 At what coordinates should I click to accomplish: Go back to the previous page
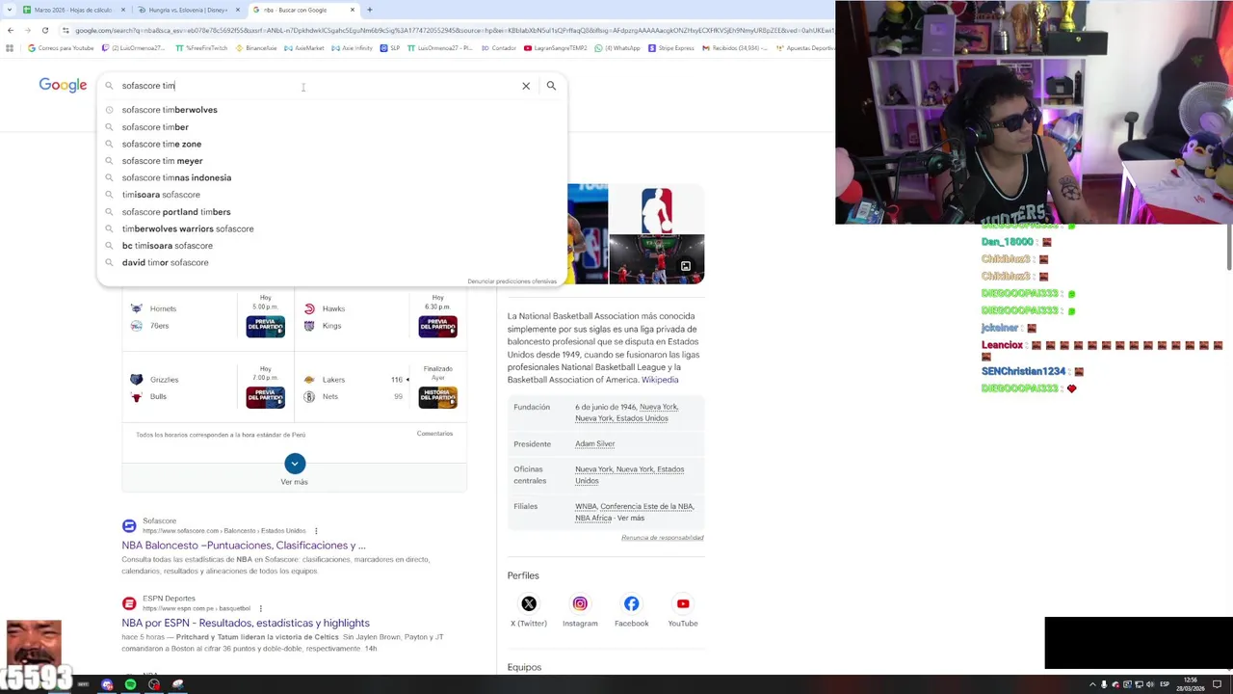[11, 30]
